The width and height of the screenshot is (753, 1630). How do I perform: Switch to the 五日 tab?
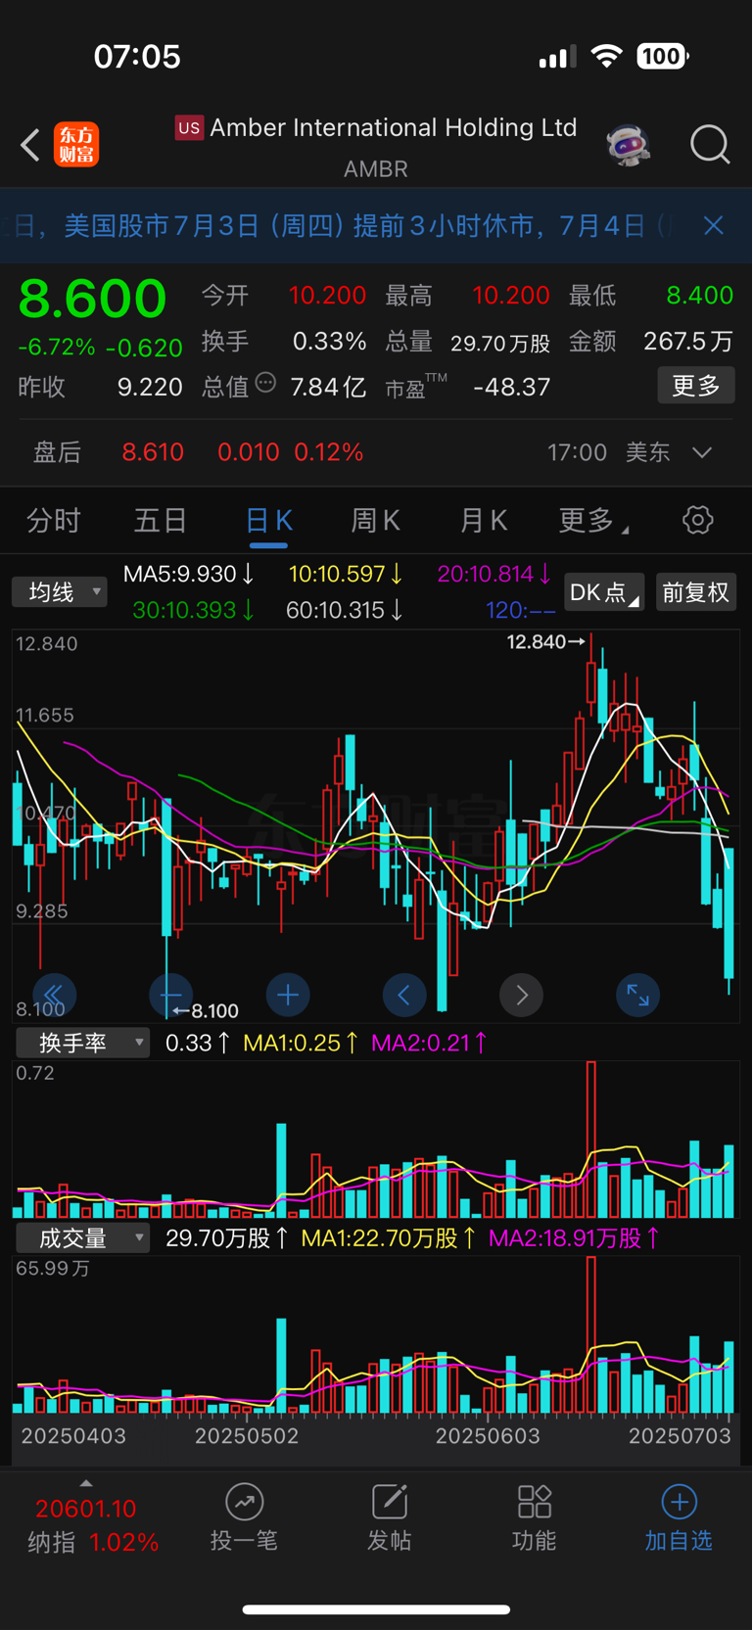click(x=161, y=520)
